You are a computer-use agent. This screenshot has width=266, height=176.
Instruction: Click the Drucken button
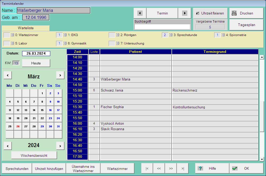[x=247, y=13]
